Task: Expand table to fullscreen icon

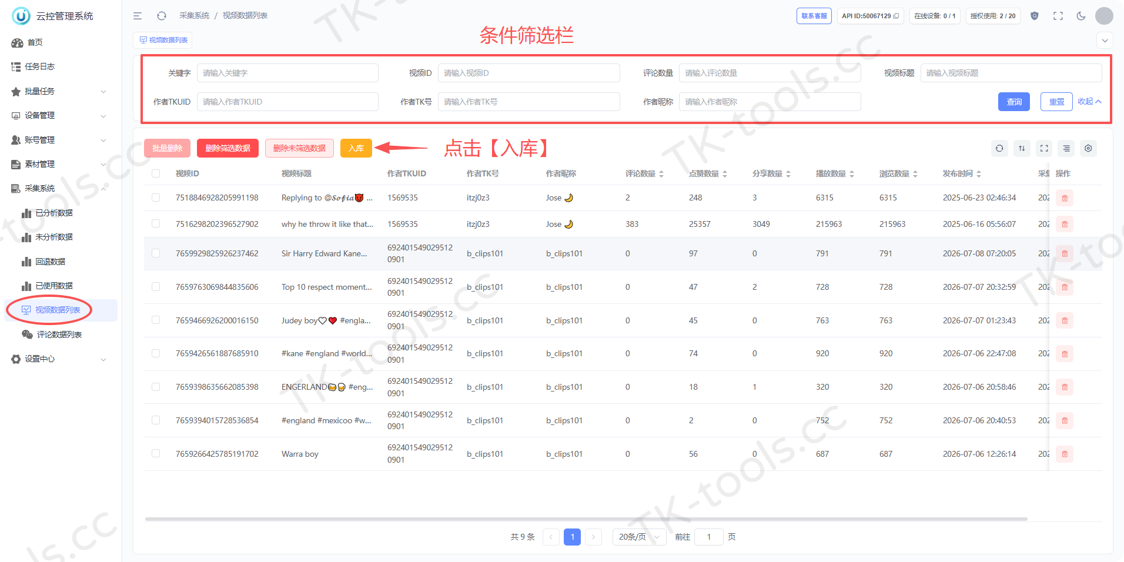Action: (1044, 148)
